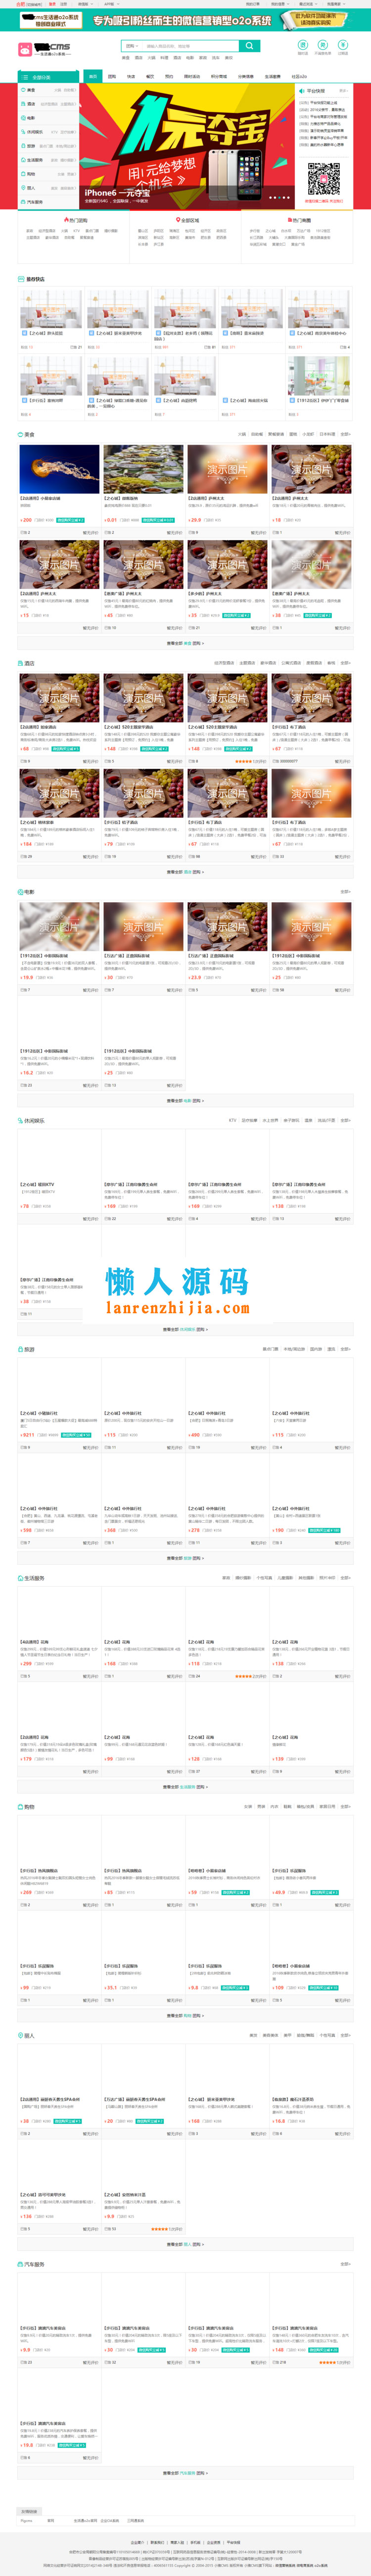Click the 酒店 sidebar category icon
371x2576 pixels.
pos(23,104)
